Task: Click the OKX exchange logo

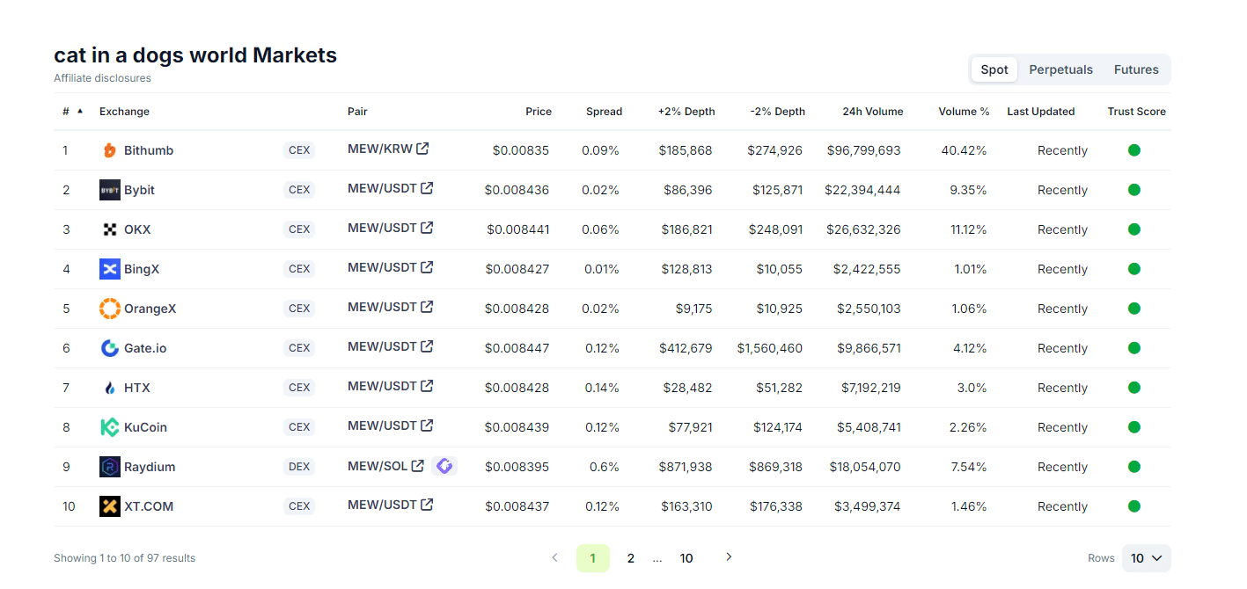Action: 110,229
